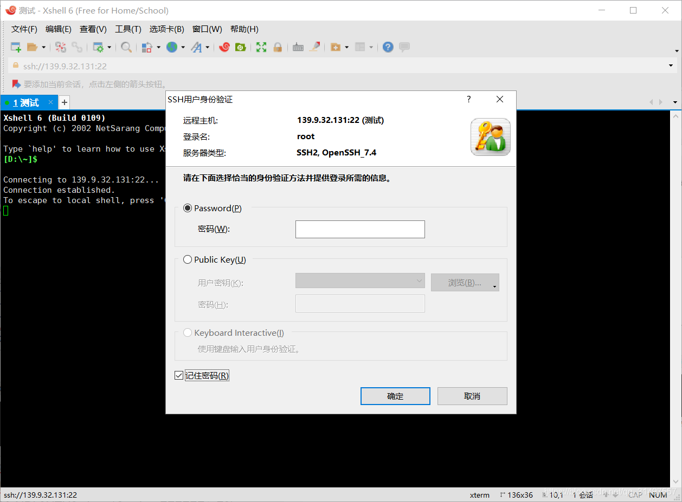This screenshot has height=502, width=682.
Task: Click the Open Session folder icon
Action: (x=32, y=47)
